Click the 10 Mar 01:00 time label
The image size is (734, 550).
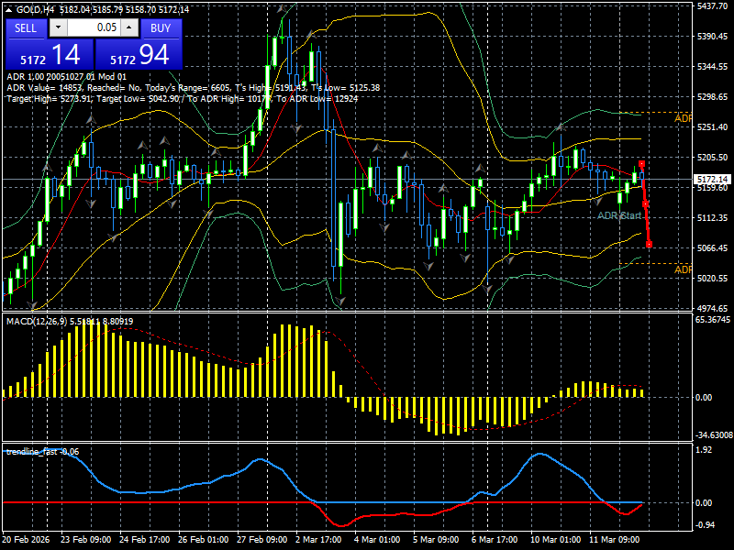pyautogui.click(x=555, y=540)
